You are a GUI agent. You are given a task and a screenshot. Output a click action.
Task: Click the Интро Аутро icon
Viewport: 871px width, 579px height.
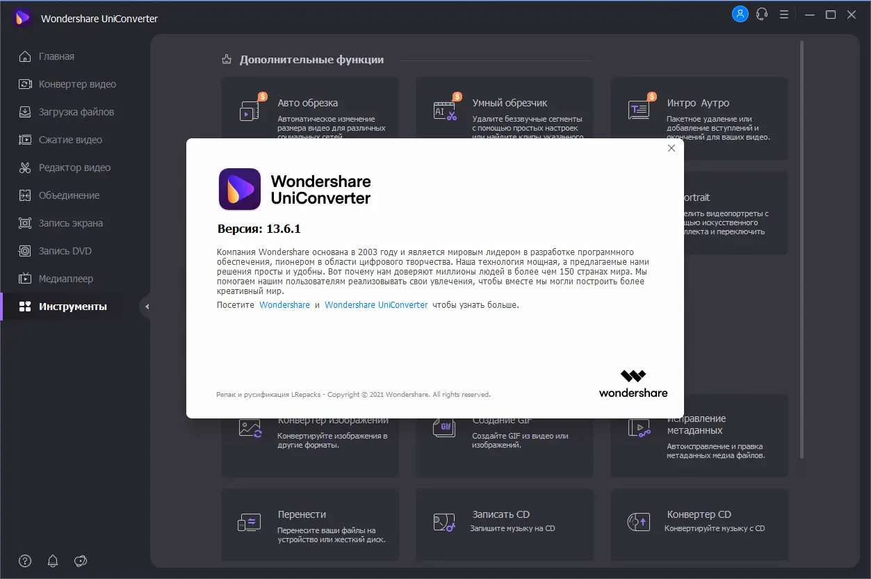[x=640, y=110]
